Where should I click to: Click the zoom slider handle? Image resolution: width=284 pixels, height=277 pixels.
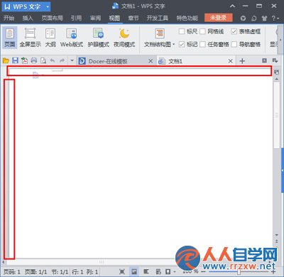click(239, 272)
